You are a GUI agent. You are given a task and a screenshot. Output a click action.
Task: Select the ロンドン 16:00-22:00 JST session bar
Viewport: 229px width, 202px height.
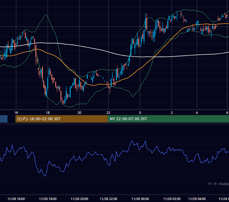(x=62, y=119)
